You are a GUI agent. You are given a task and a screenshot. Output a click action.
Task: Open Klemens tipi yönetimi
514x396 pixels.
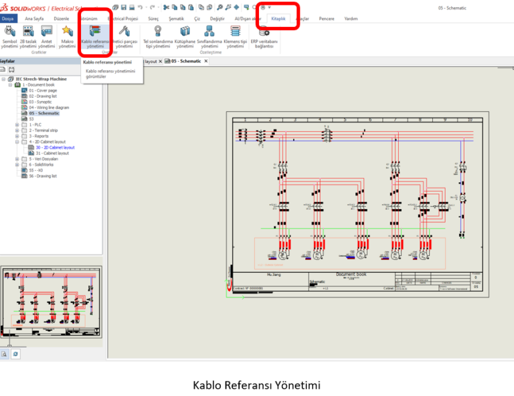(x=235, y=37)
